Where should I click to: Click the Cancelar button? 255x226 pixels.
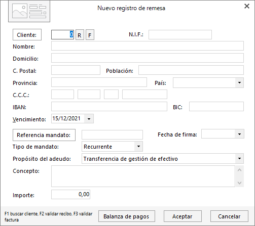[x=229, y=216]
